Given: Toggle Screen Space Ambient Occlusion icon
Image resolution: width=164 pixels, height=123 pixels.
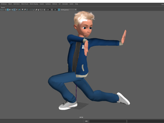Looking at the screenshot, I should (x=23, y=10).
